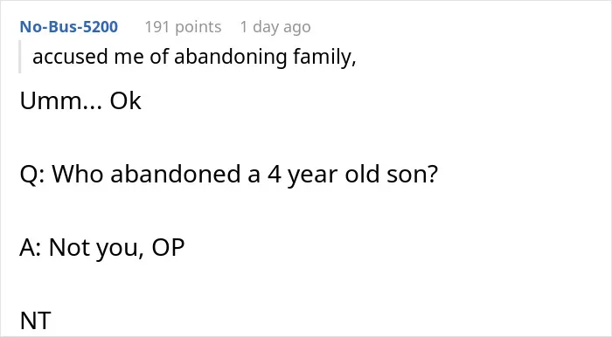Click the "Q: Who abandoned a 4 year old son?" line
Image resolution: width=612 pixels, height=337 pixels.
(x=229, y=174)
